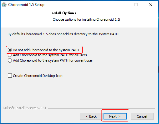The image size is (159, 124).
Task: Choose the PATH for all users radio circle
Action: (x=10, y=55)
